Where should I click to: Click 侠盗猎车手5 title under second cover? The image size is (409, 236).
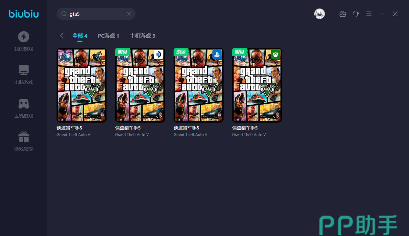pyautogui.click(x=128, y=128)
